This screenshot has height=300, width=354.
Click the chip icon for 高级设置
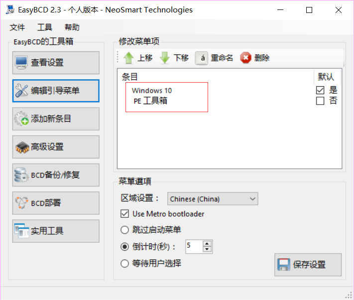click(x=22, y=148)
